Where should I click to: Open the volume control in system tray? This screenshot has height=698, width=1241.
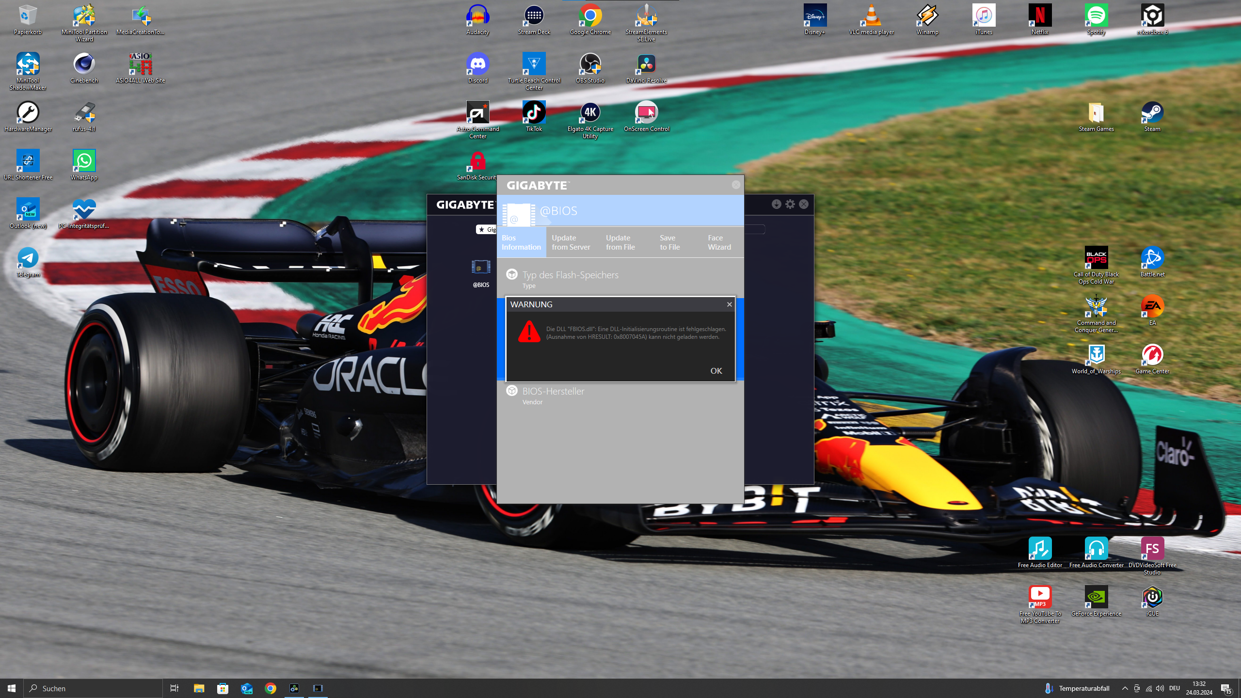click(1160, 688)
